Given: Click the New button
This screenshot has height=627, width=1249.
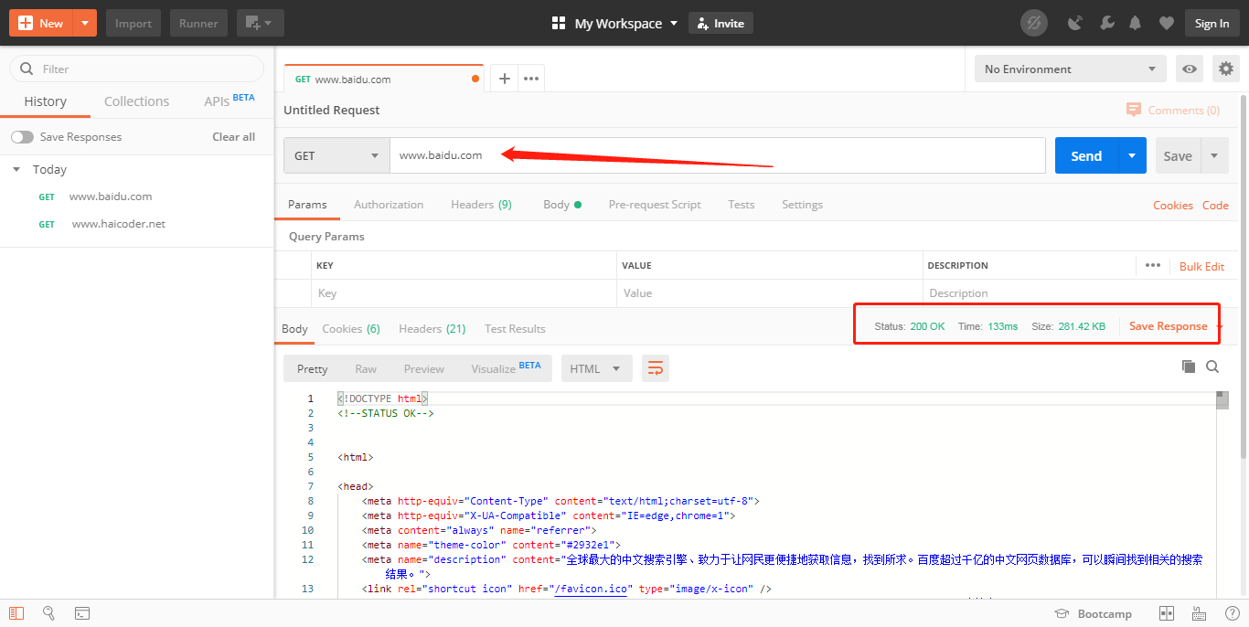Looking at the screenshot, I should [x=41, y=23].
